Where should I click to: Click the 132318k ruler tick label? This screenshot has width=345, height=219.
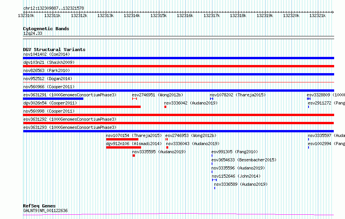coord(238,15)
